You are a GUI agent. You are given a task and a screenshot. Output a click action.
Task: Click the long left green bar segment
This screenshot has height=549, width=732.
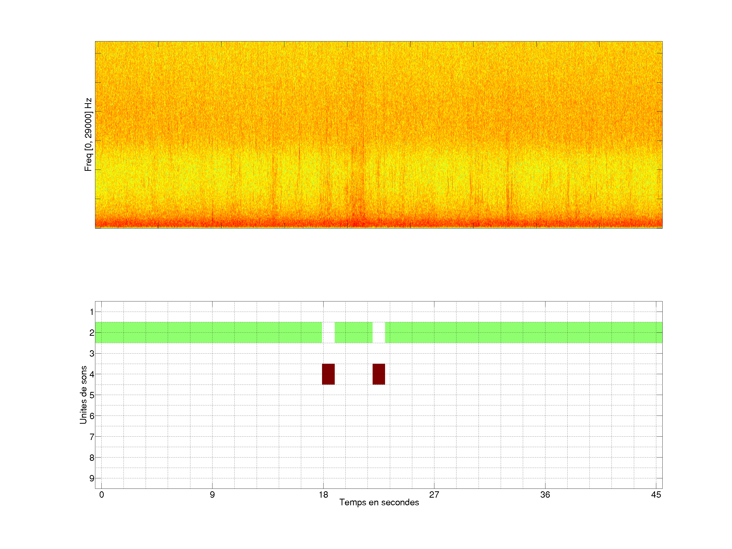click(x=208, y=332)
